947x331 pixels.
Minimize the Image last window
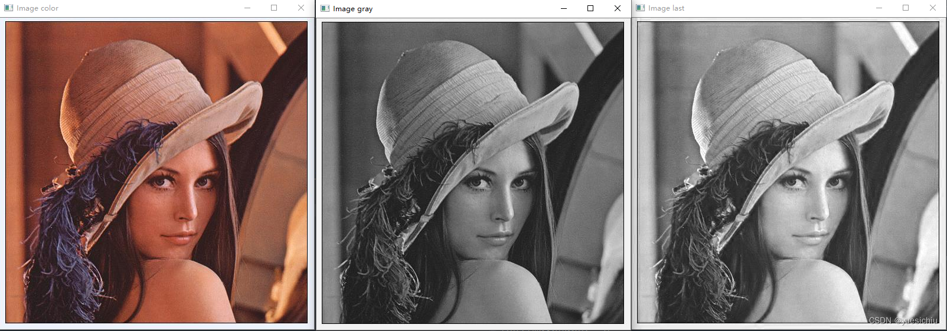[879, 8]
